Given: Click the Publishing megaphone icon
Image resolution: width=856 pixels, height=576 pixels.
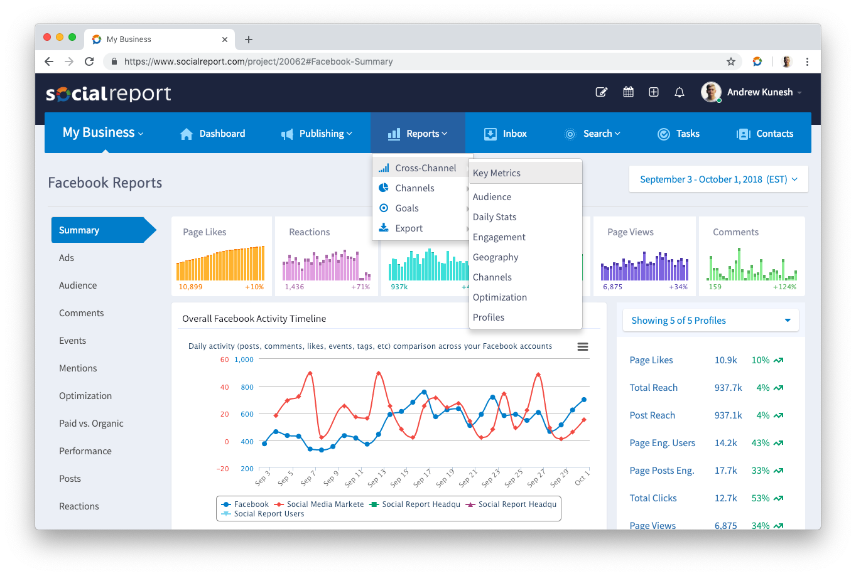Looking at the screenshot, I should click(287, 134).
